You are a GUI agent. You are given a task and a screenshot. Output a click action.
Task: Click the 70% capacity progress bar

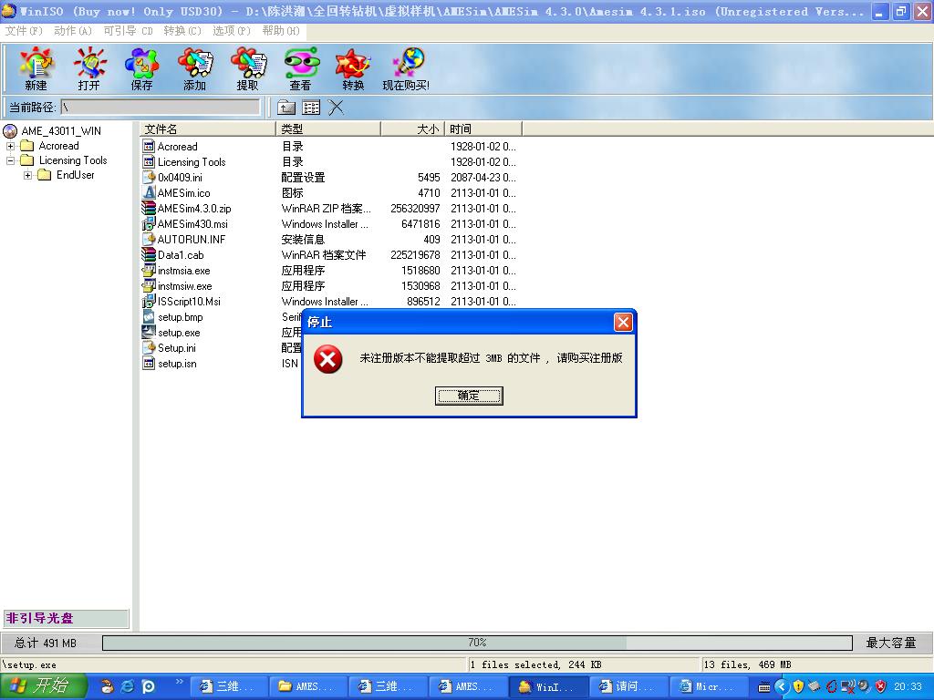(477, 643)
